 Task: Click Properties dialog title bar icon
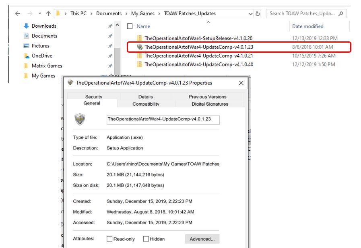pos(70,82)
